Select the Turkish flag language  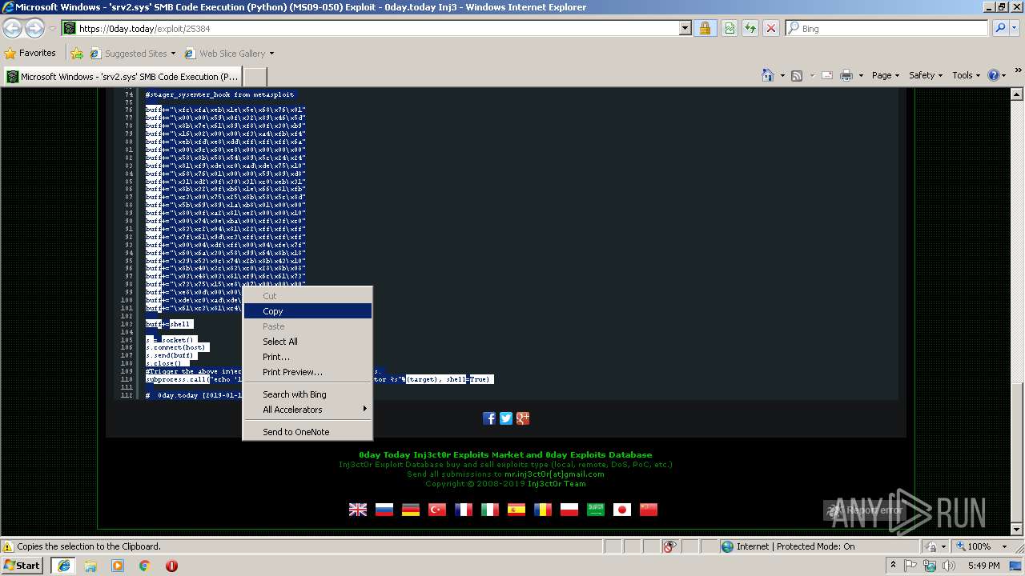437,510
